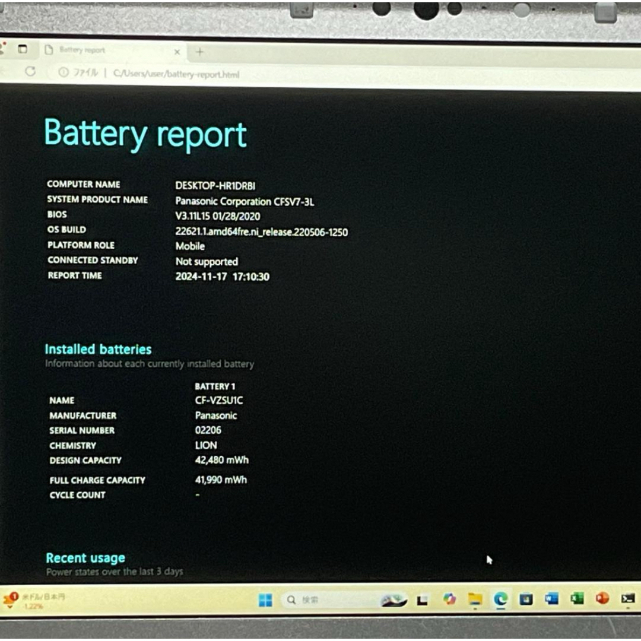Image resolution: width=641 pixels, height=641 pixels.
Task: Click "Power states over the last 3 days"
Action: [x=115, y=572]
